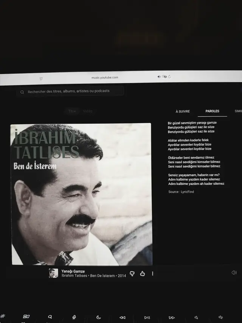Click lyric line "Bir güzel sevmiştim yanağı gamze"
Screen dimensions: 242x323
coord(192,123)
